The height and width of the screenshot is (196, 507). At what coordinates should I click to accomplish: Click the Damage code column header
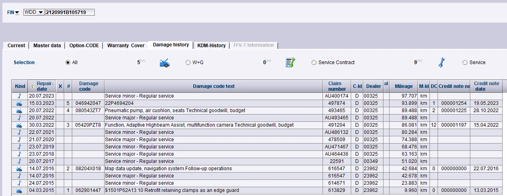[x=88, y=86]
